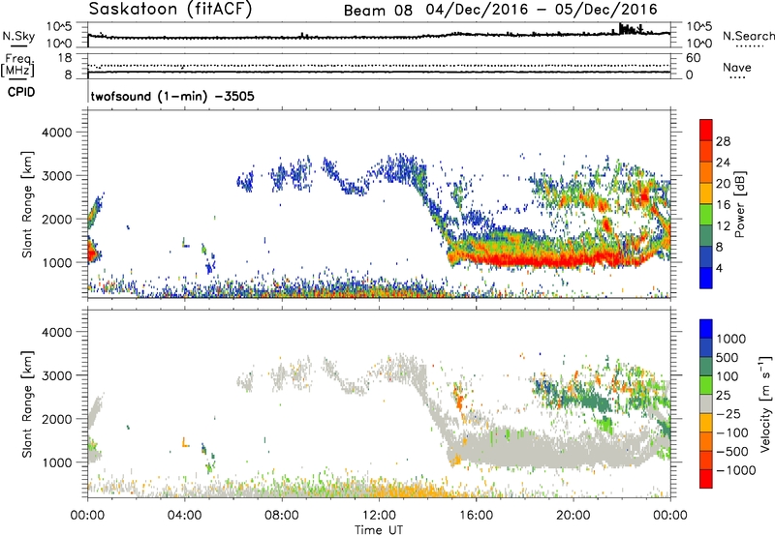The image size is (775, 536).
Task: Click the '12:00' time tick label
Action: 379,516
